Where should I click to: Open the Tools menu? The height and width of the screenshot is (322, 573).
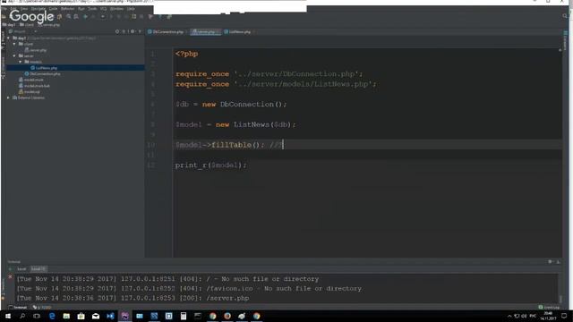92,8
